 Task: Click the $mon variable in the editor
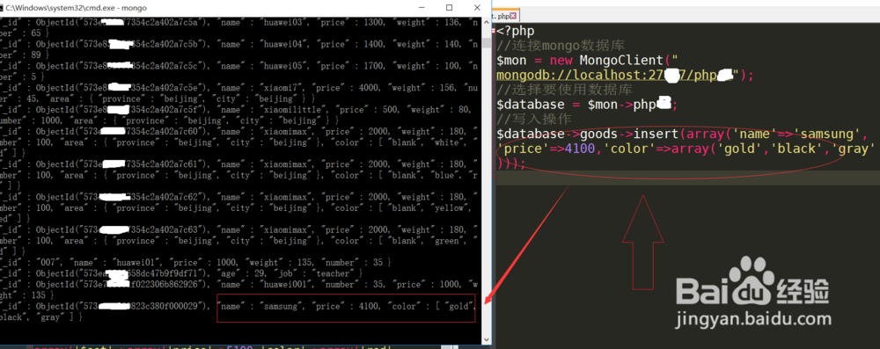(512, 60)
